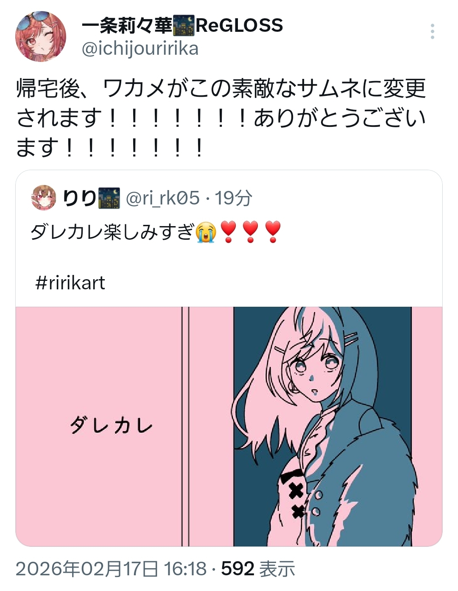Open the #ririkart hashtag
This screenshot has width=458, height=591.
70,283
